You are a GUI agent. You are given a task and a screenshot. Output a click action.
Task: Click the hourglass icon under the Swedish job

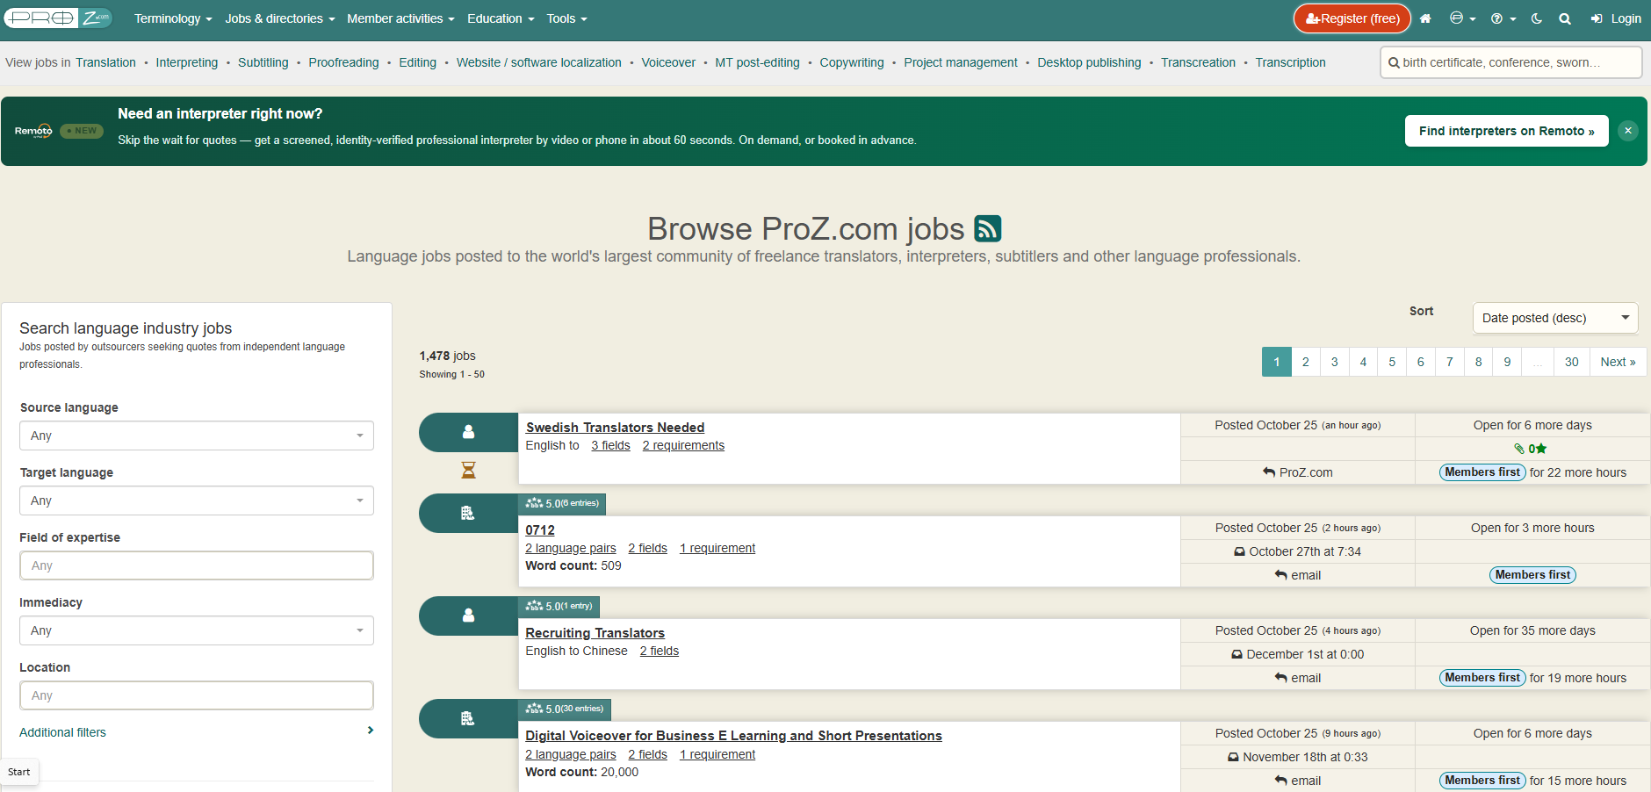tap(468, 471)
